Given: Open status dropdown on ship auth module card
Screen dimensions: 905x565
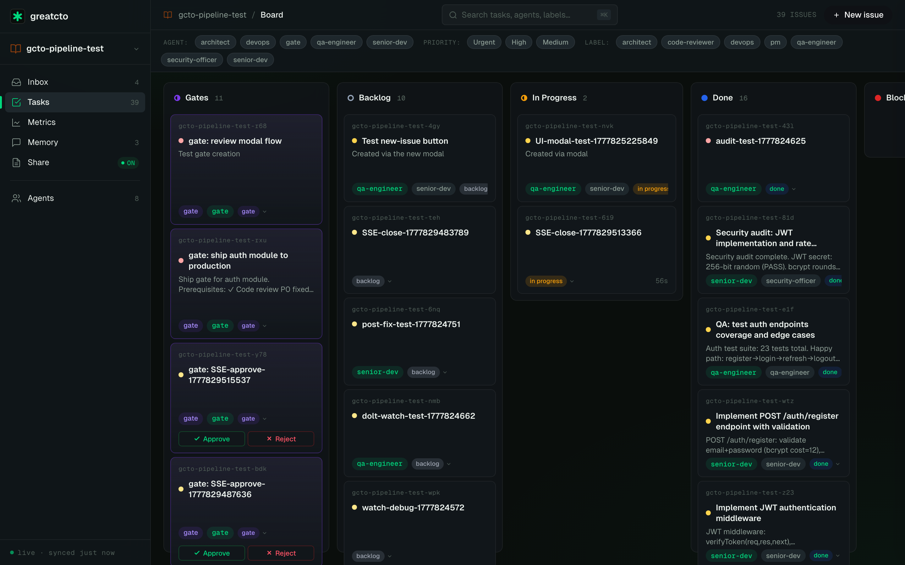Looking at the screenshot, I should (264, 326).
